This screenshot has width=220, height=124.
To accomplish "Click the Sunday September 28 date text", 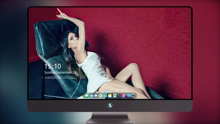I will pyautogui.click(x=60, y=72).
